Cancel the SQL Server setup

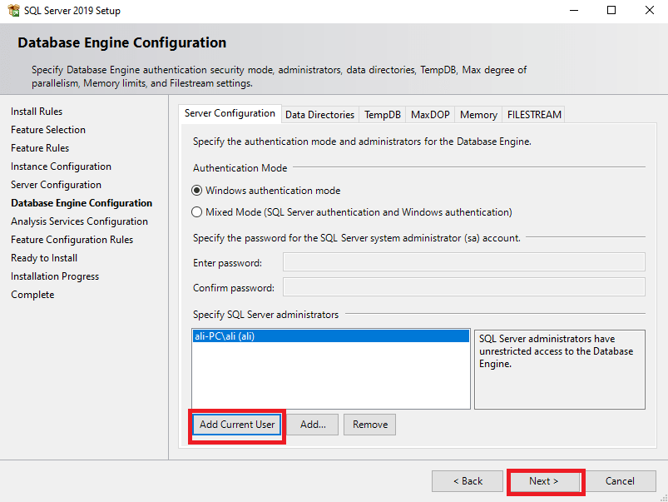click(620, 481)
